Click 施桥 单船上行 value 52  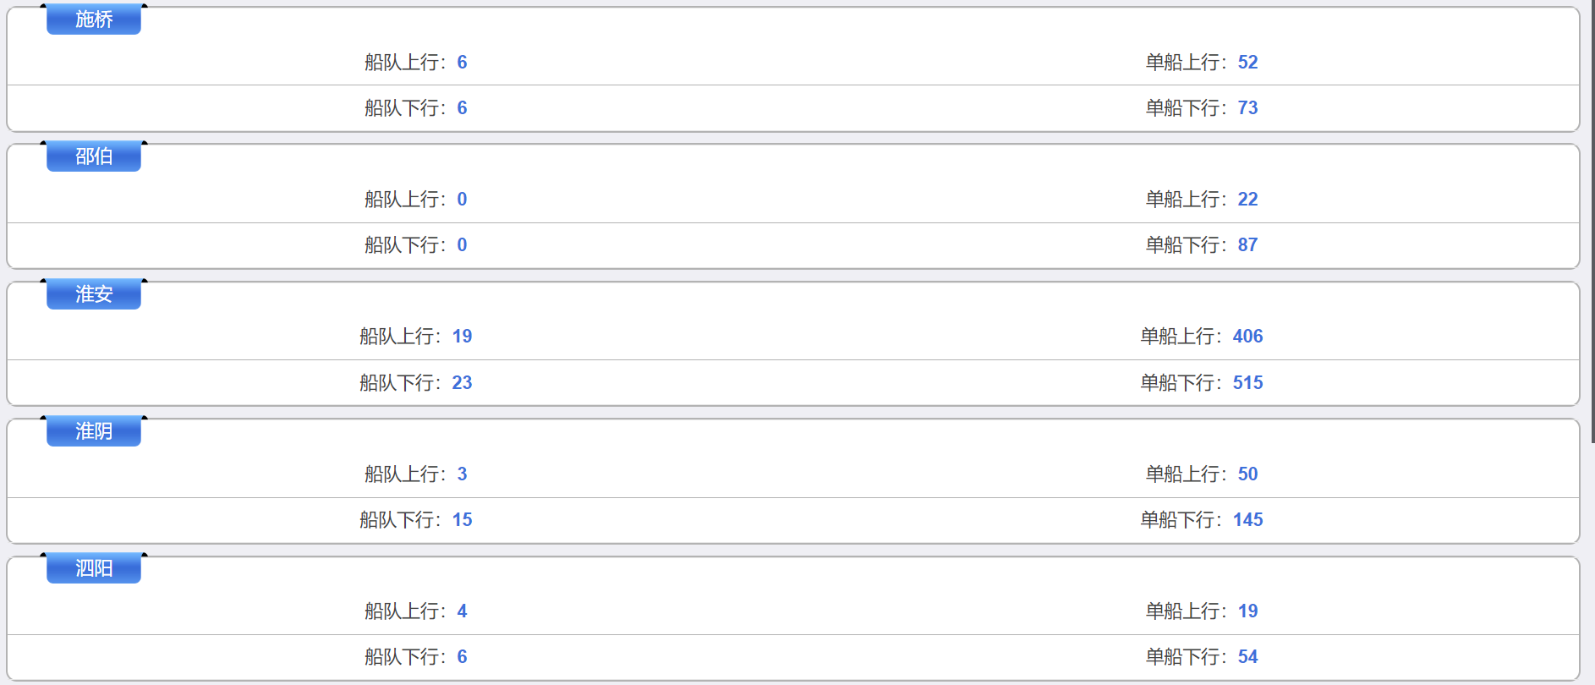[1247, 63]
